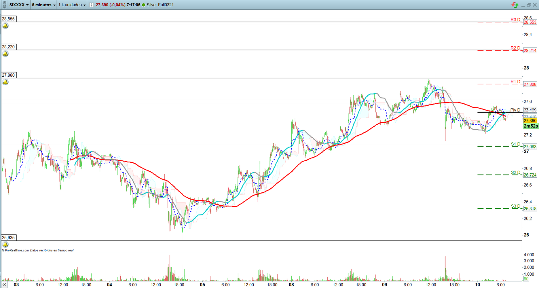
Task: Click the date marker 10 on time axis
Action: click(x=478, y=285)
